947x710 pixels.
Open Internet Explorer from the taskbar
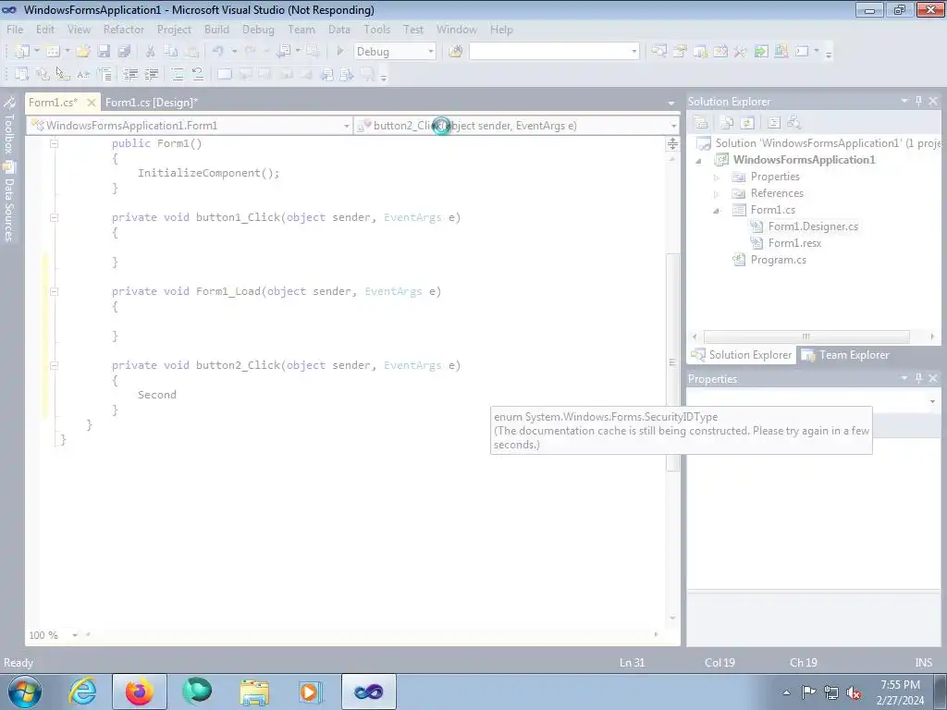click(x=82, y=692)
